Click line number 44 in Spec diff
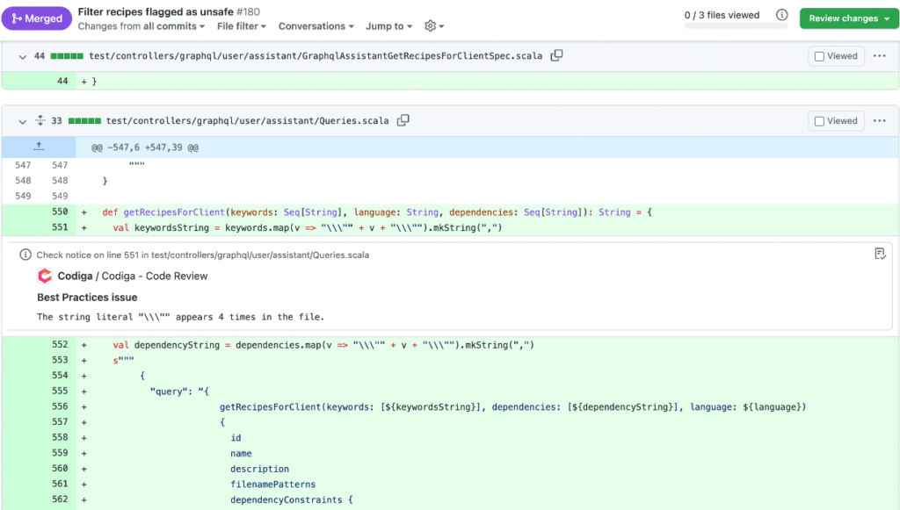Viewport: 900px width, 510px height. pyautogui.click(x=62, y=82)
